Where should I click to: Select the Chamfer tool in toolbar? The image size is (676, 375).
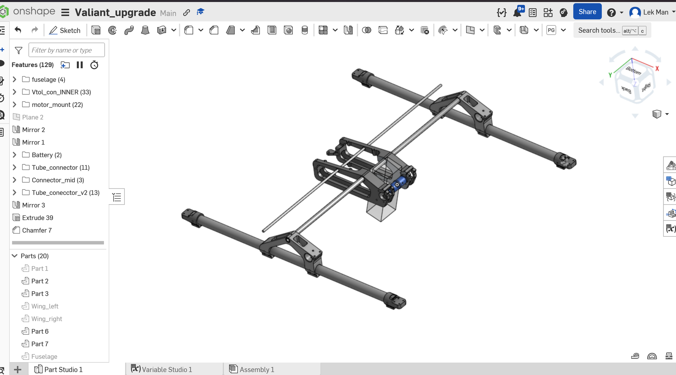tap(214, 30)
